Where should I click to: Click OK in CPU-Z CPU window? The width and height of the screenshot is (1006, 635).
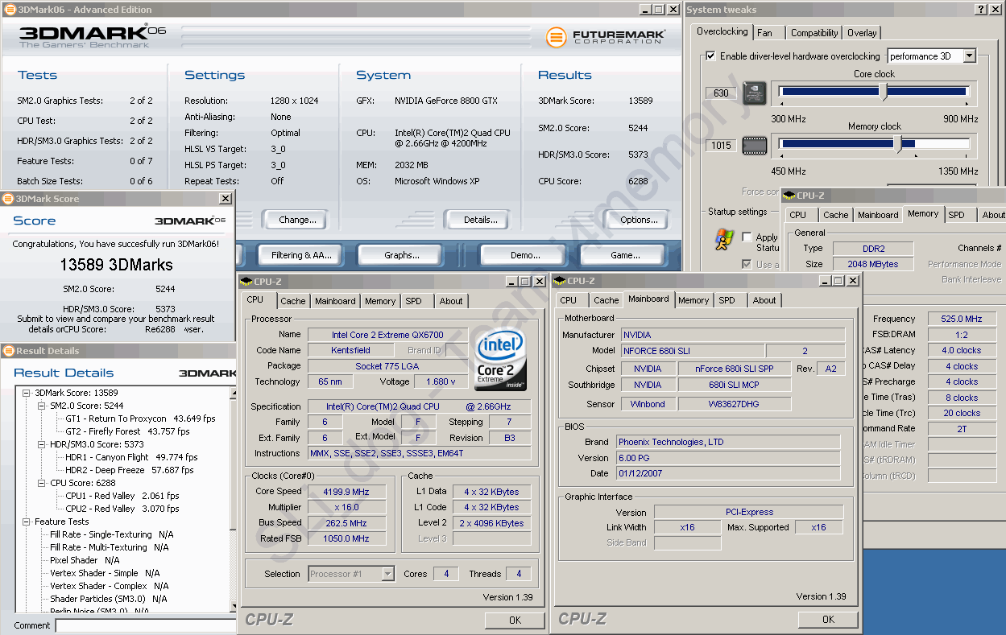coord(515,620)
